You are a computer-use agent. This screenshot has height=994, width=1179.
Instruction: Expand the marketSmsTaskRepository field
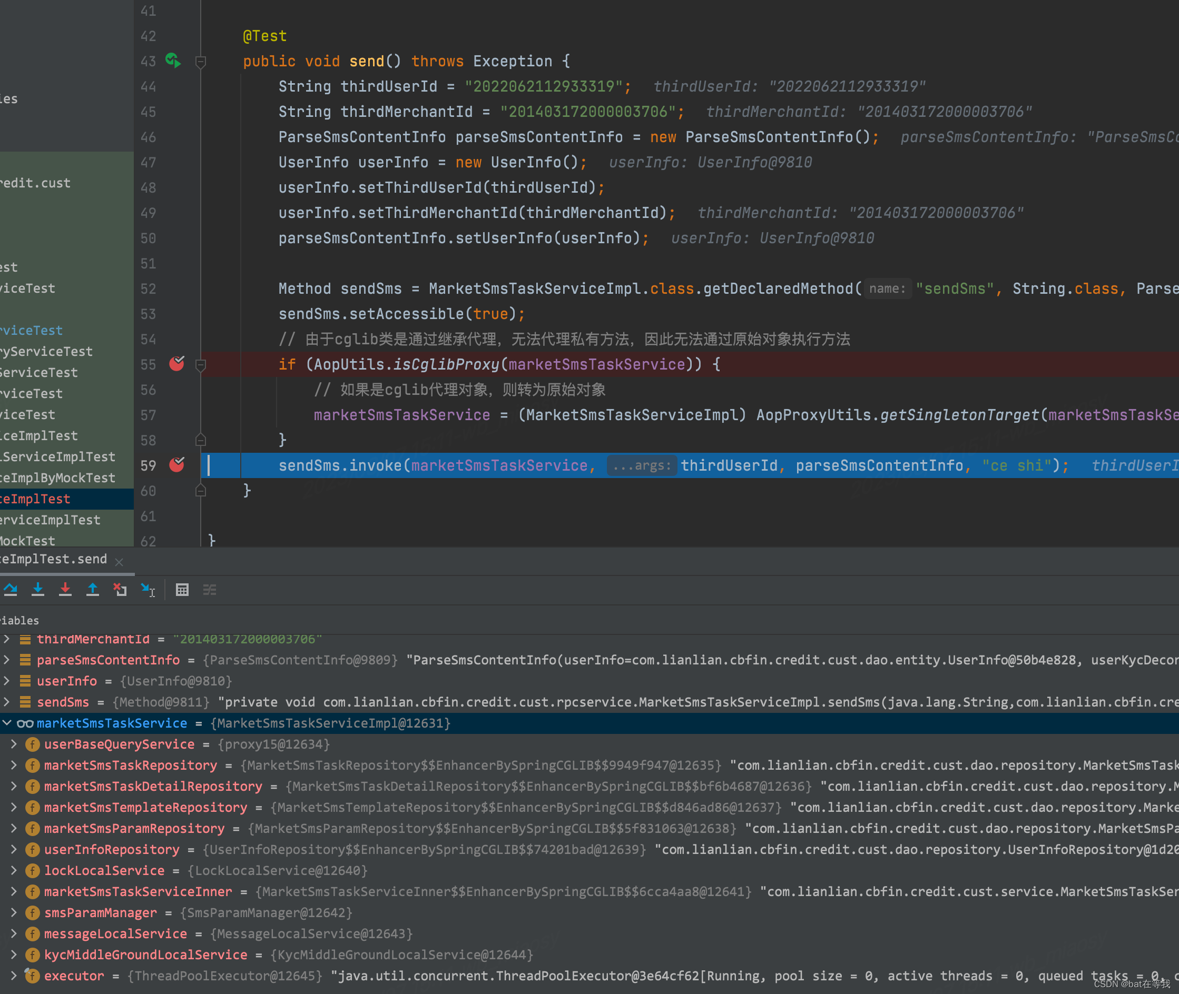coord(14,764)
